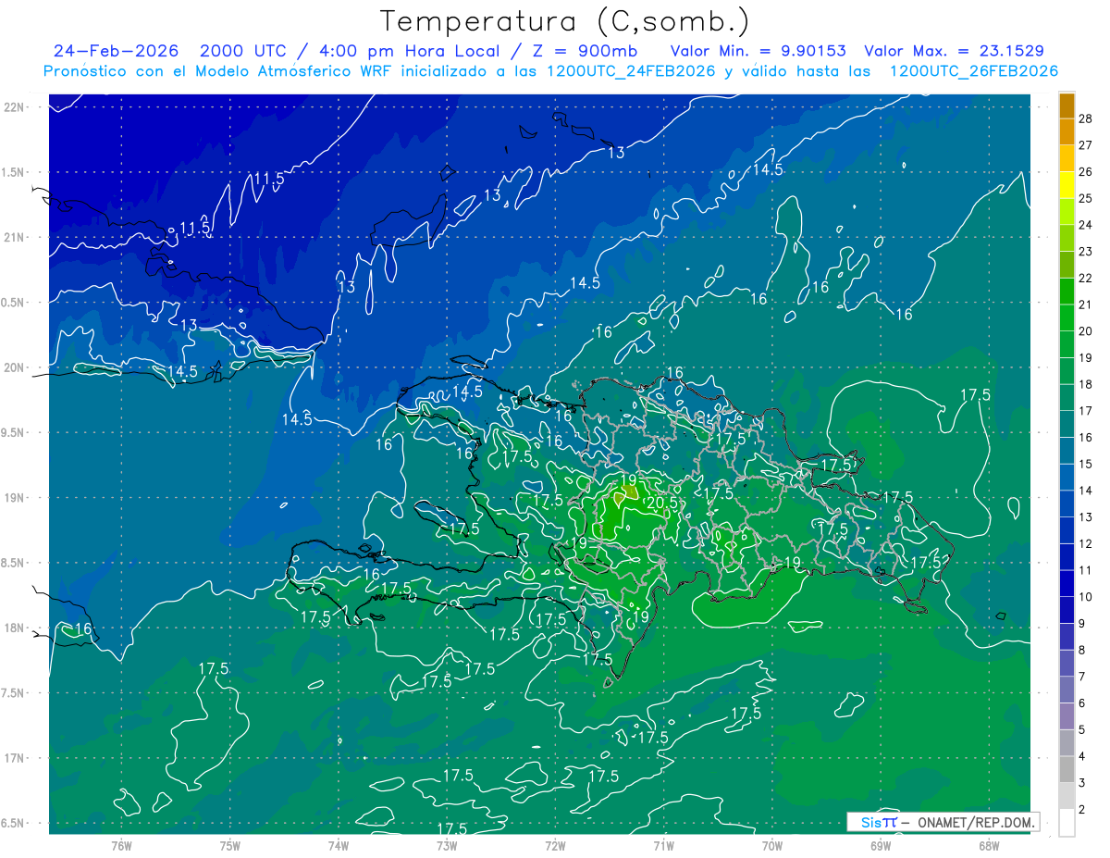This screenshot has width=1110, height=858.
Task: Pick the purple swatch between 5 and 6
Action: coord(1067,716)
